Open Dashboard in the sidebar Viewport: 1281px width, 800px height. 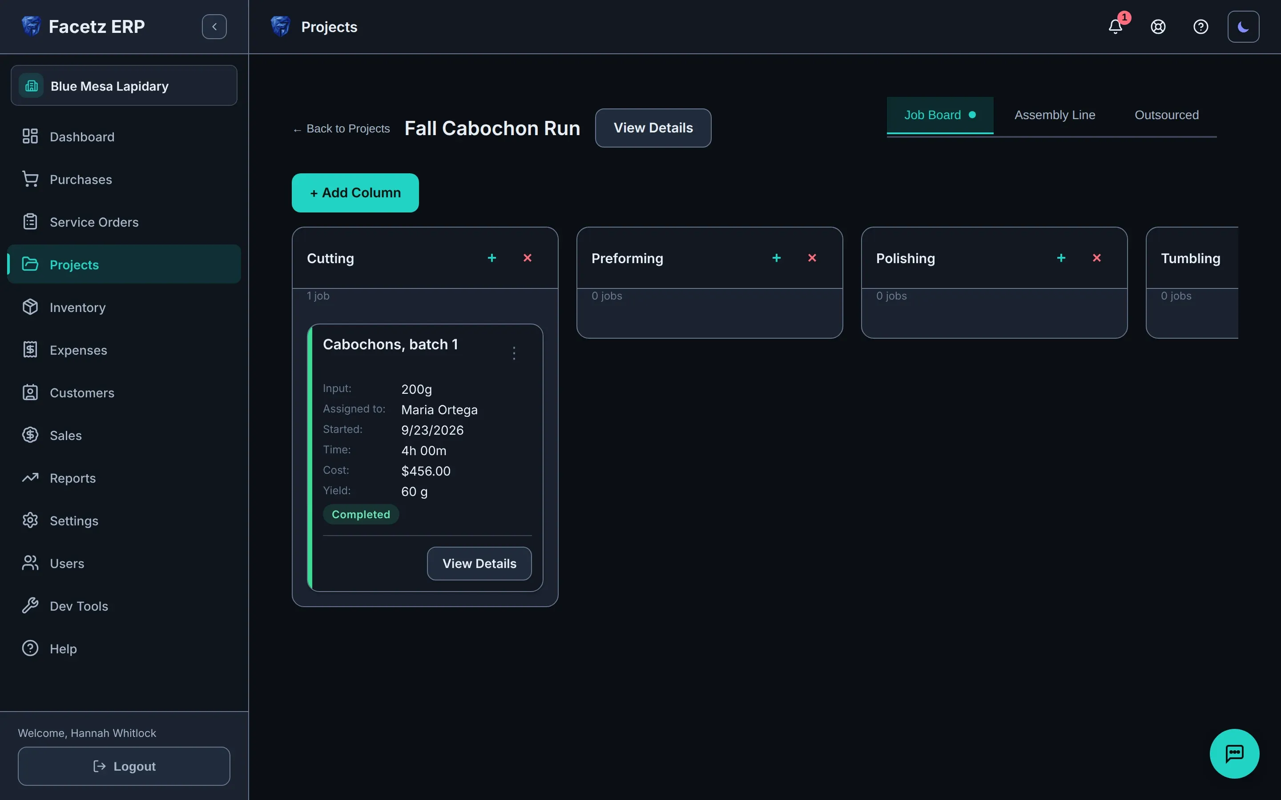tap(124, 136)
